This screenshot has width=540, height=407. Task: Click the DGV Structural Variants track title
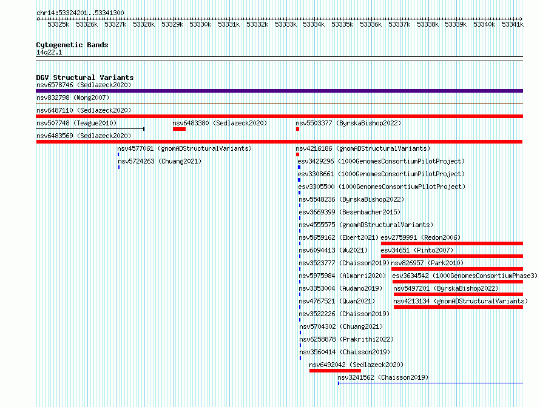[x=85, y=78]
